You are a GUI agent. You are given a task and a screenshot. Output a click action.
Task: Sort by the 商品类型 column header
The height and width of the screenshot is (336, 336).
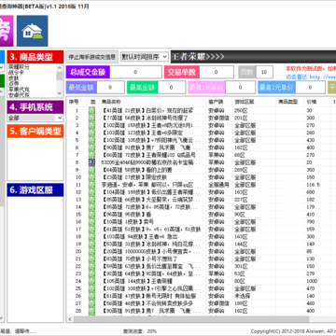[289, 102]
